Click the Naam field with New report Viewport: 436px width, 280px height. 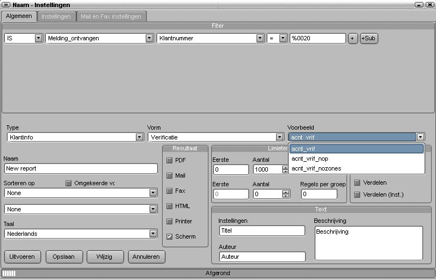coord(81,168)
